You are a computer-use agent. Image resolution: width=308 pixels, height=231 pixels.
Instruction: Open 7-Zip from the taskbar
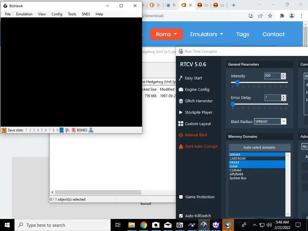(x=180, y=225)
